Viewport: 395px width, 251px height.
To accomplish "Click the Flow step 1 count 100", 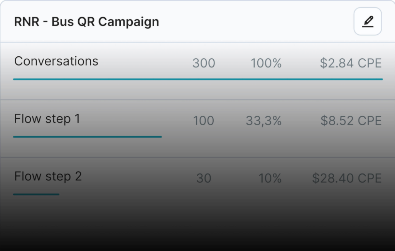I will 204,121.
